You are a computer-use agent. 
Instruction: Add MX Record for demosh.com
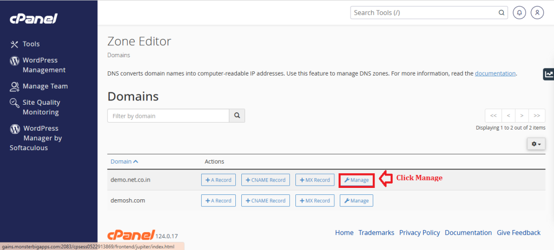315,201
